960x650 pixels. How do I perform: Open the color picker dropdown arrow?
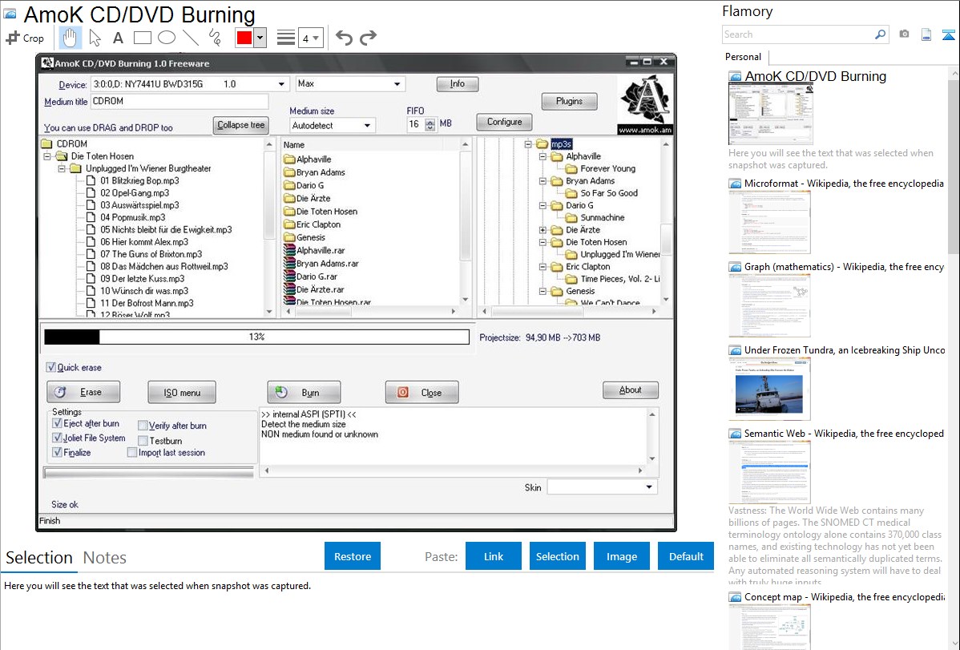click(x=260, y=38)
